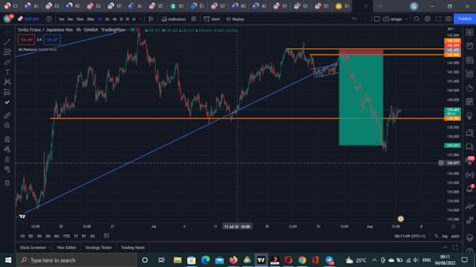The width and height of the screenshot is (476, 267).
Task: Select the 1m timeframe
Action: pyautogui.click(x=62, y=19)
